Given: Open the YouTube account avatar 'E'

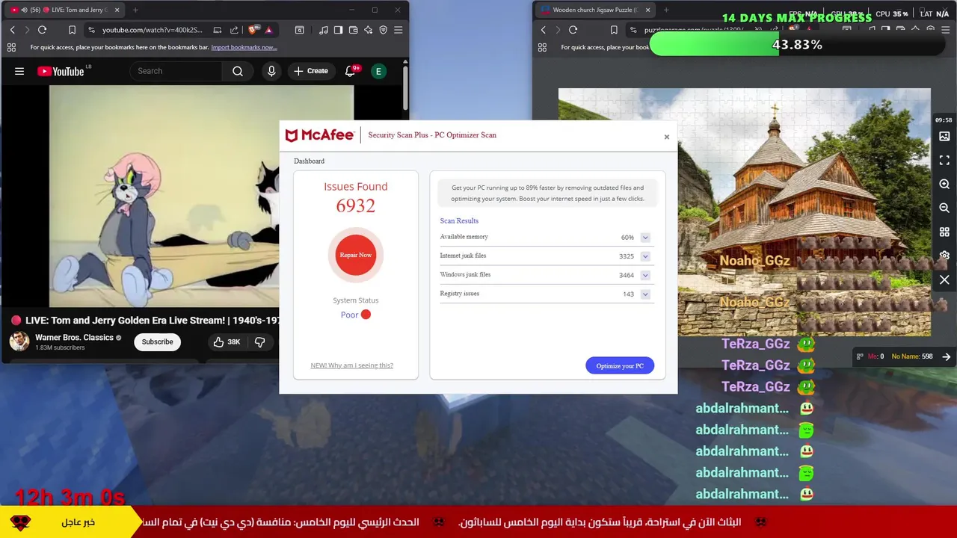Looking at the screenshot, I should (x=378, y=71).
